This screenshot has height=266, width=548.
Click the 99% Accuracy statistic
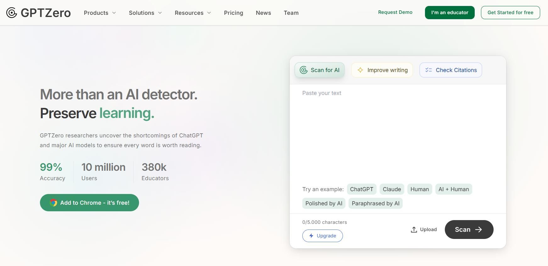(53, 172)
